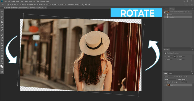Image resolution: width=194 pixels, height=101 pixels.
Task: Select the Crop tool
Action: pyautogui.click(x=2, y=22)
